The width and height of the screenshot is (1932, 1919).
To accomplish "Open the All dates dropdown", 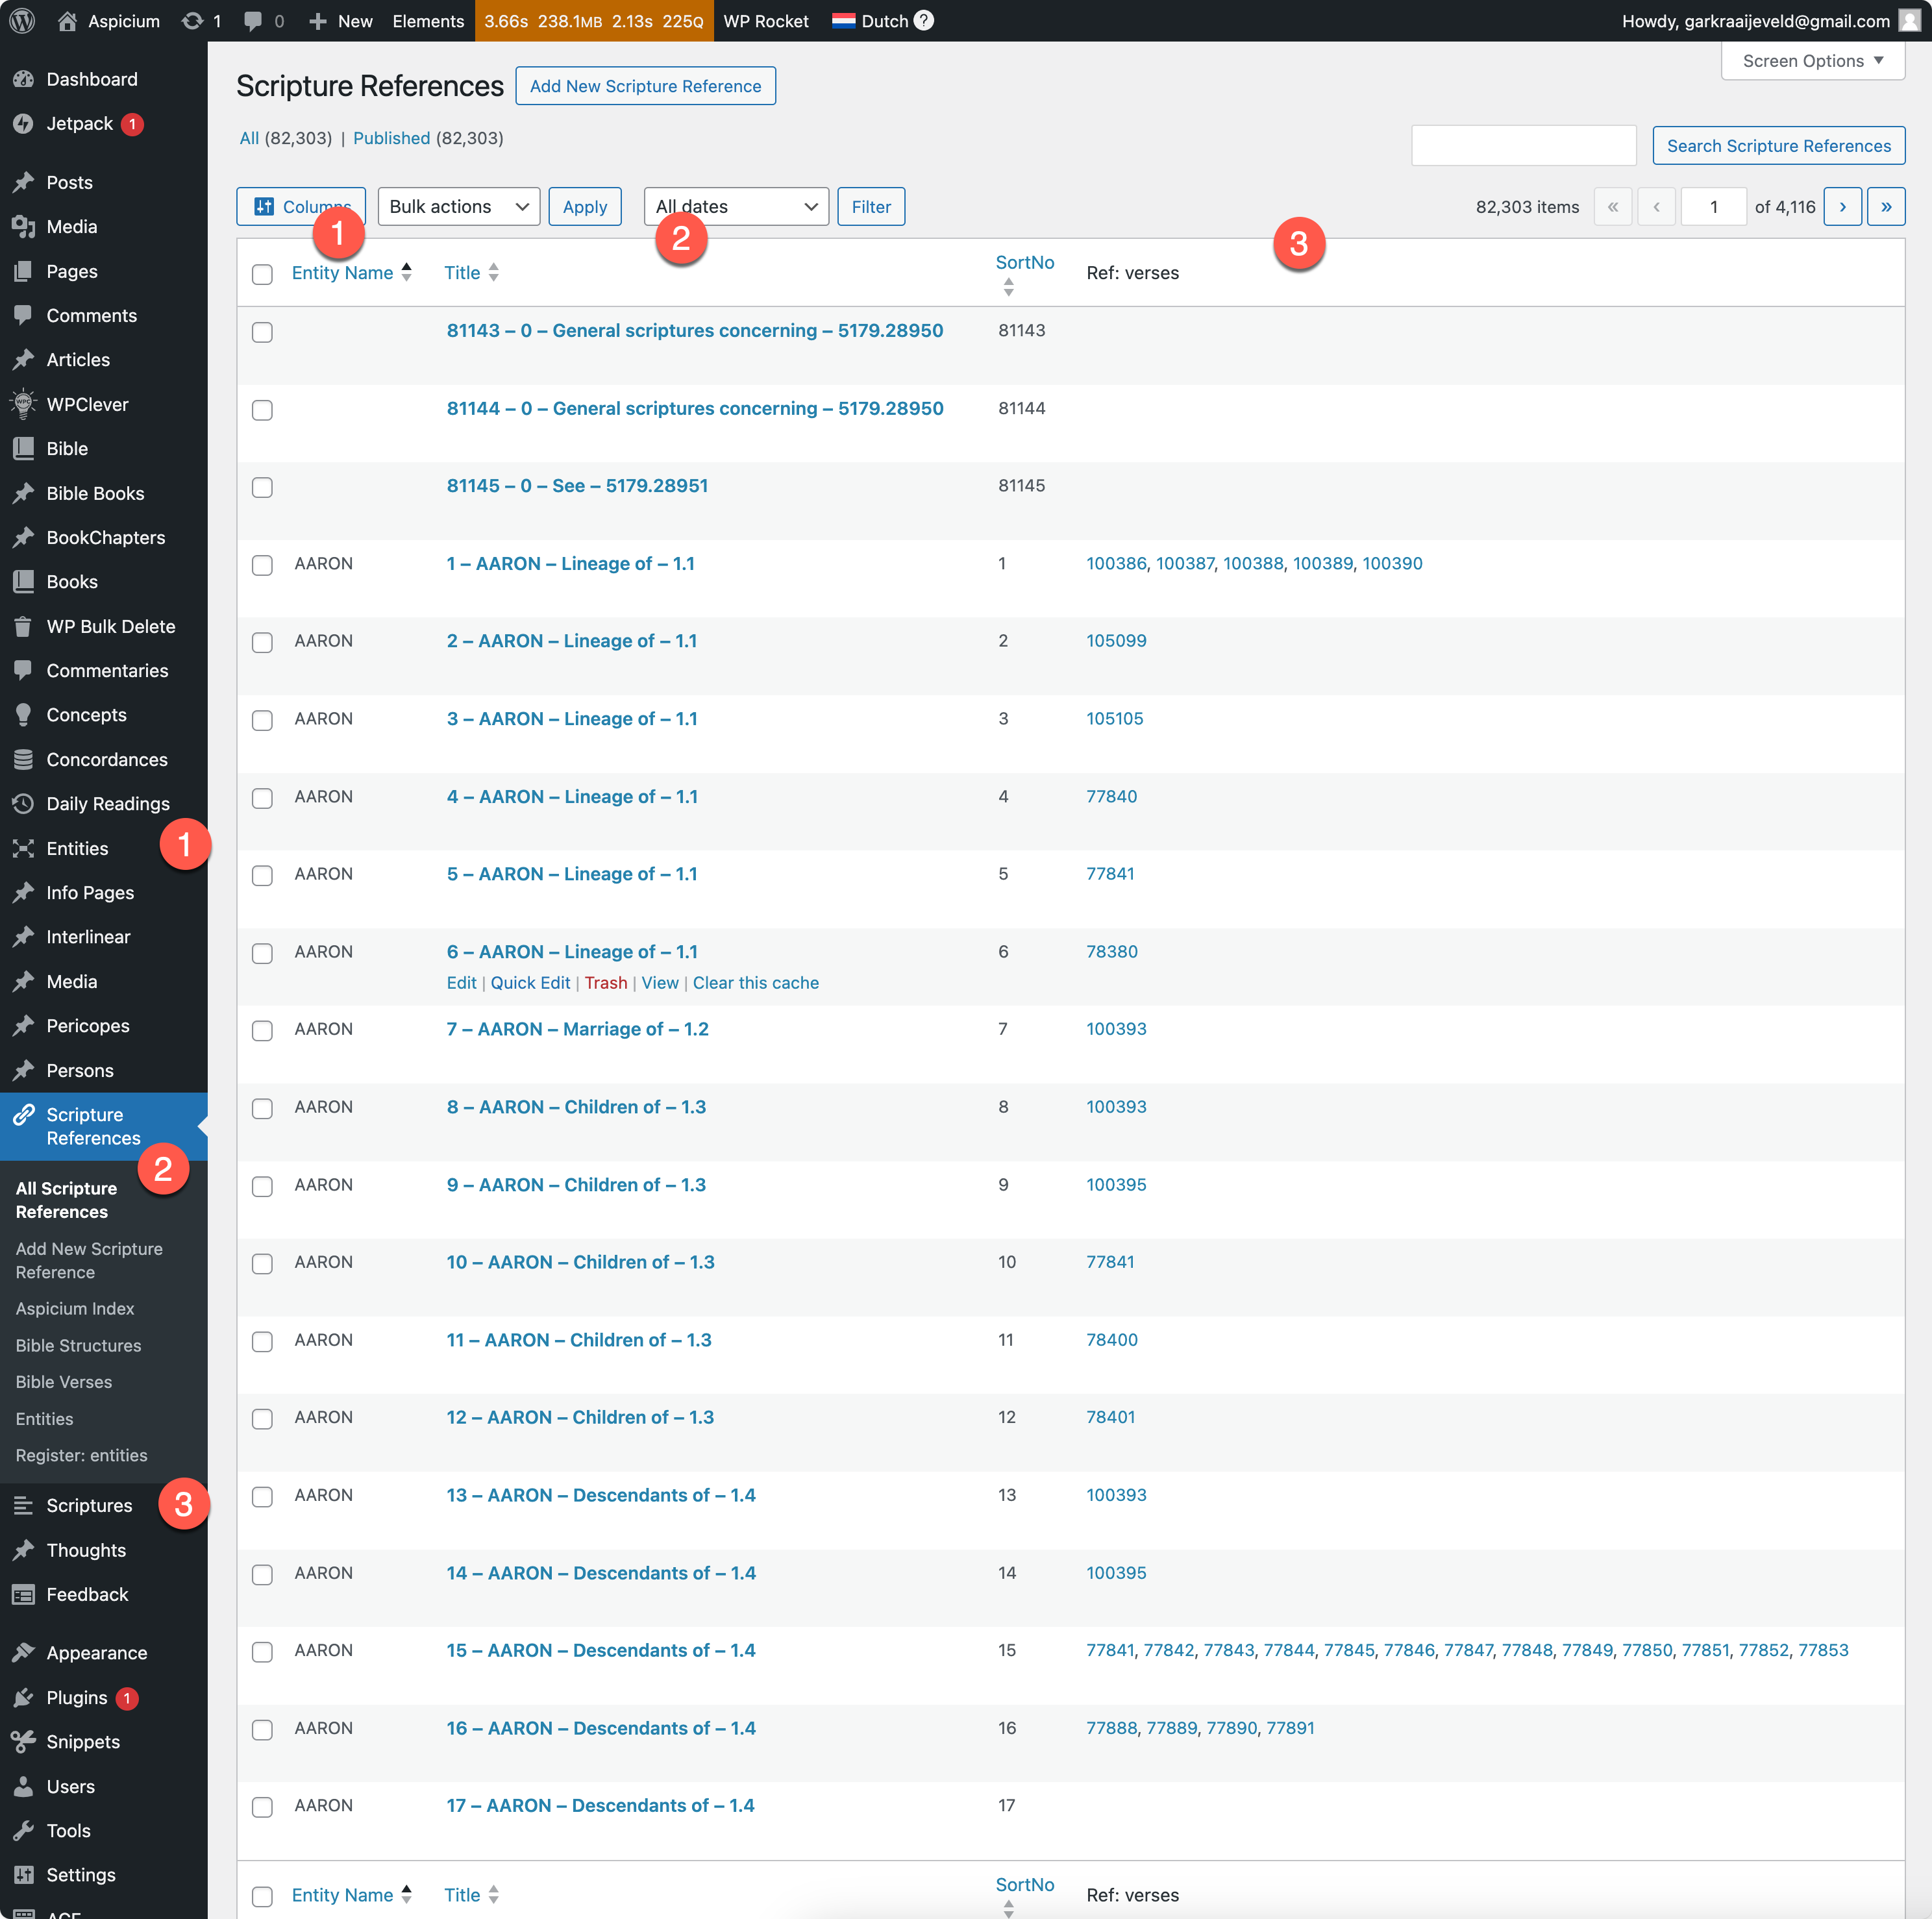I will coord(736,206).
